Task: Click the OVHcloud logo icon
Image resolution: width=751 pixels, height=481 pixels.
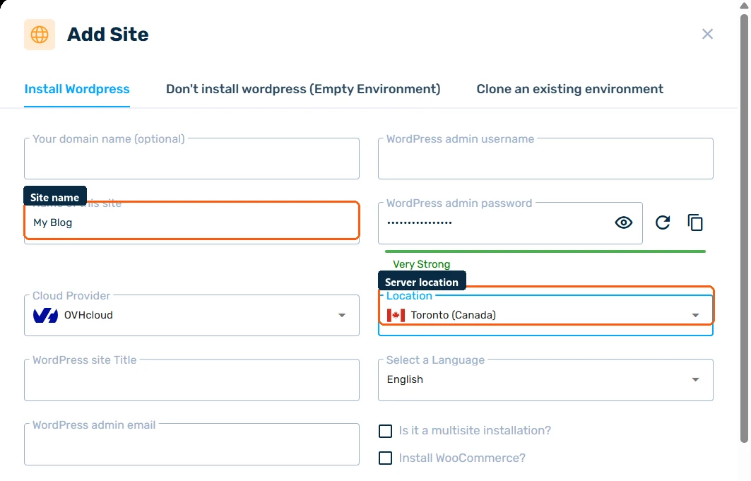Action: [x=45, y=316]
